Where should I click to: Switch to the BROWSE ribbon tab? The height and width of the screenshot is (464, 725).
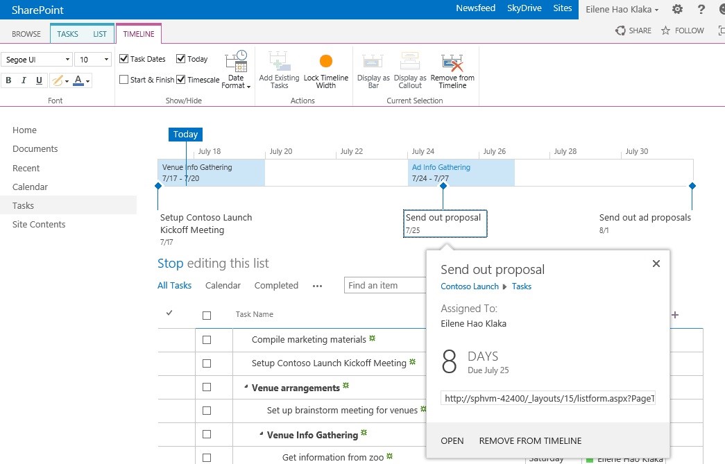[26, 33]
